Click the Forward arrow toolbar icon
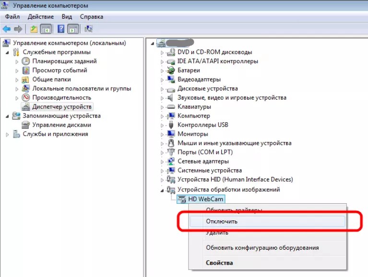 pos(18,29)
